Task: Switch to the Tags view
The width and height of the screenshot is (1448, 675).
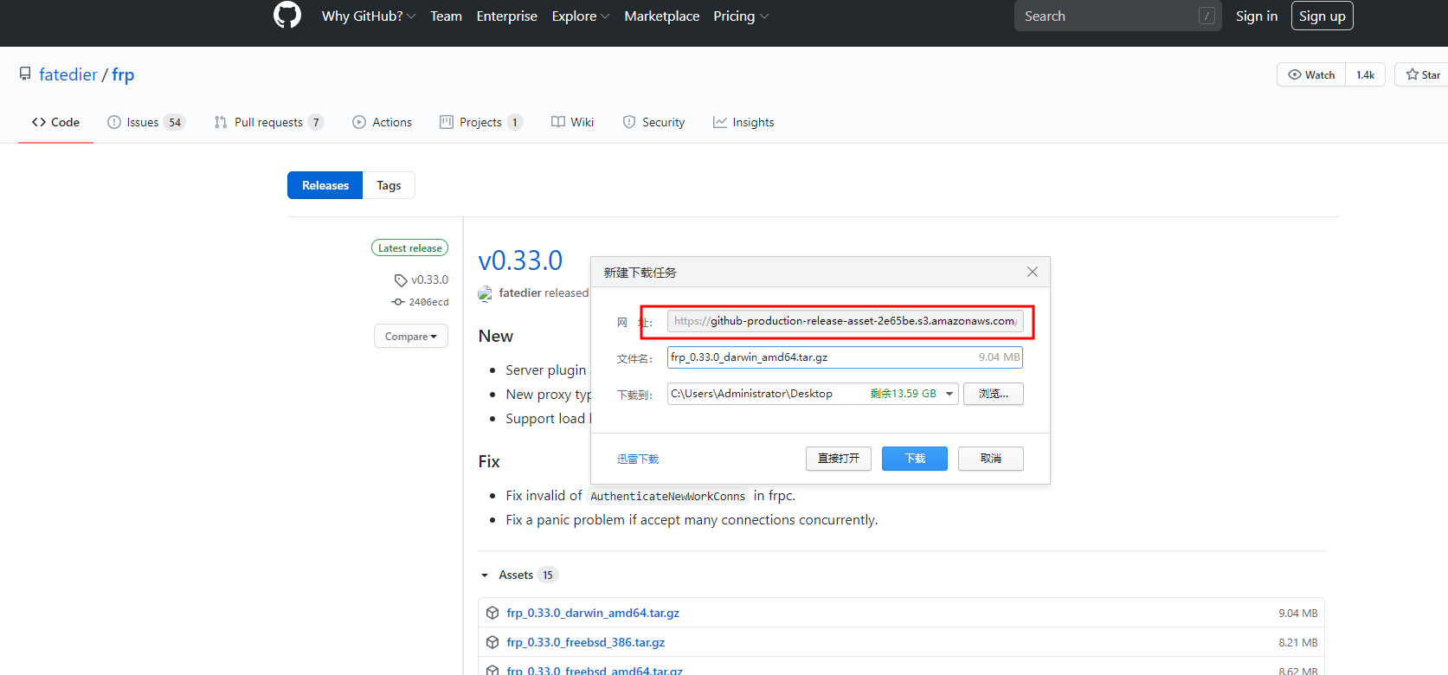Action: (x=389, y=185)
